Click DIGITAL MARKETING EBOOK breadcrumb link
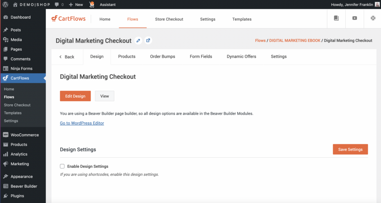381x203 pixels. coord(295,40)
